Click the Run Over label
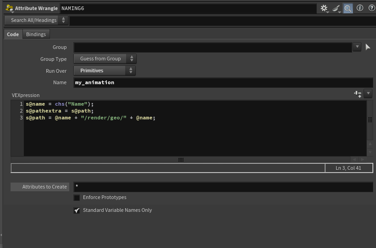This screenshot has width=376, height=248. coord(56,71)
